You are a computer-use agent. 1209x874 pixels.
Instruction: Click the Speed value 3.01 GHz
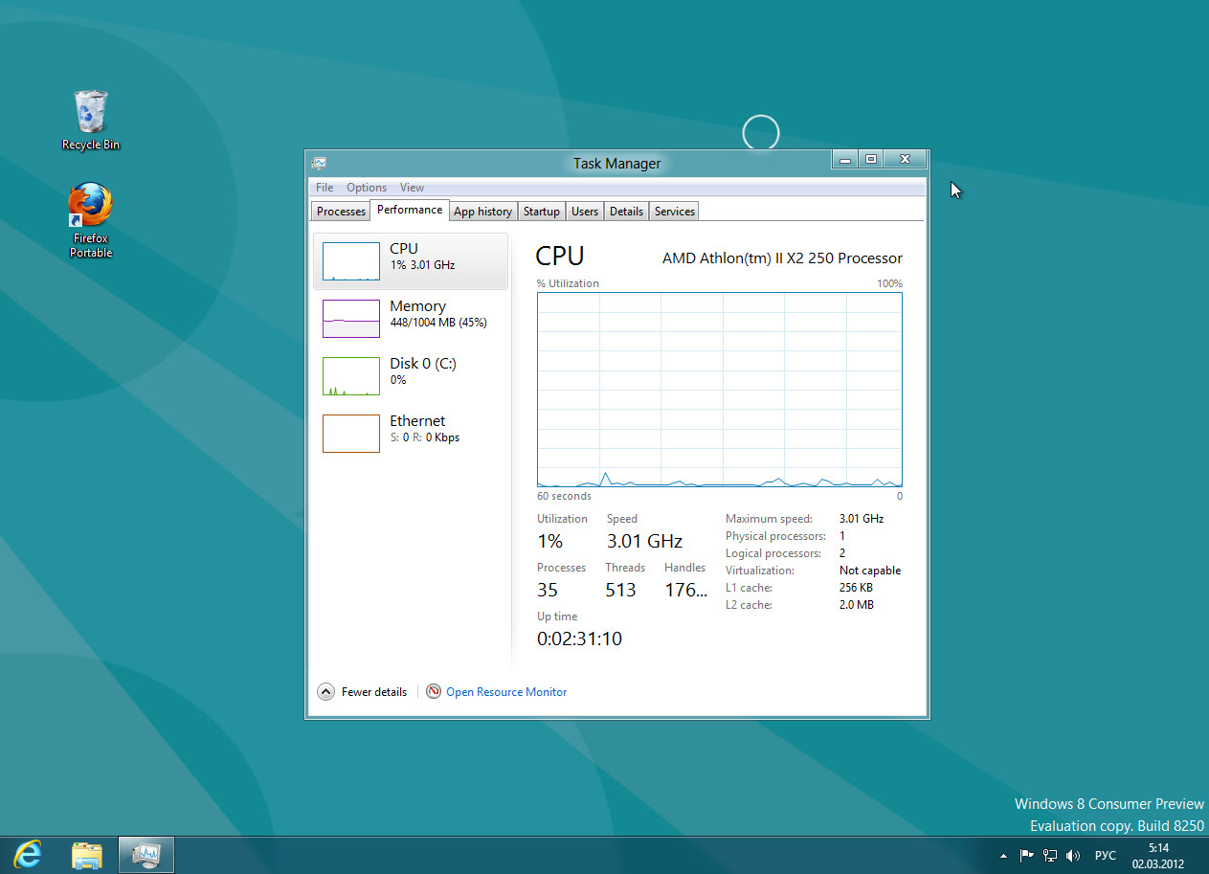(x=644, y=542)
